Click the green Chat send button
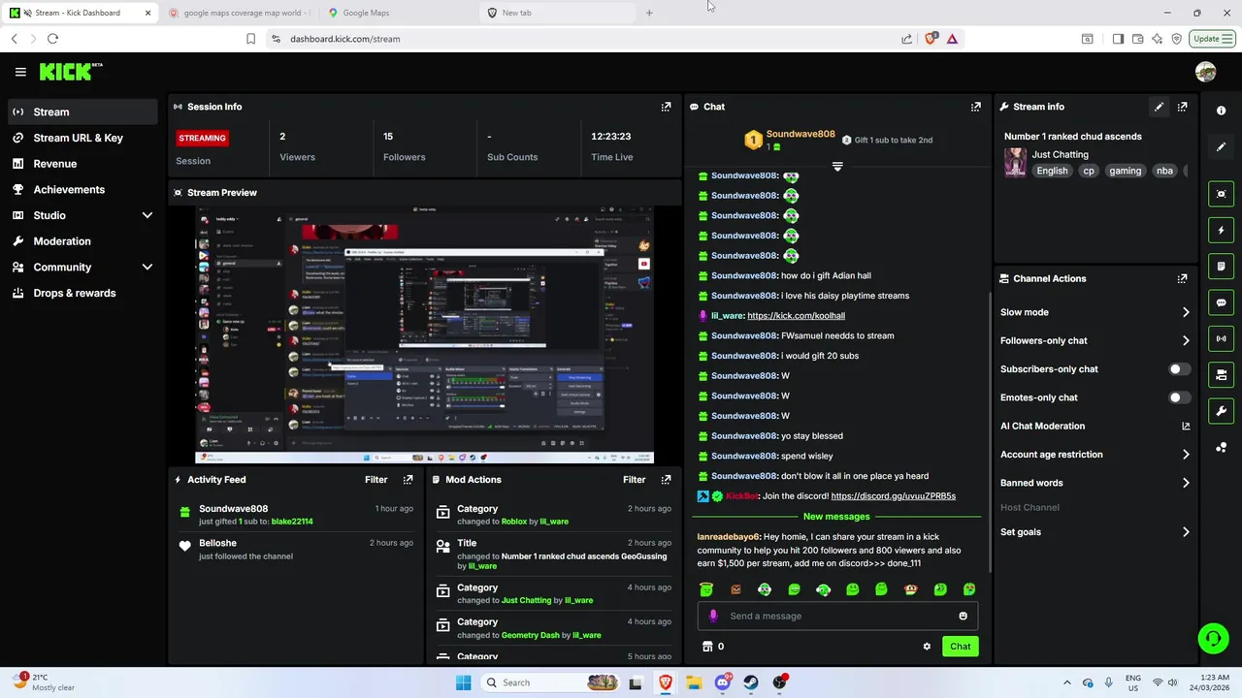The image size is (1242, 698). pos(960,647)
